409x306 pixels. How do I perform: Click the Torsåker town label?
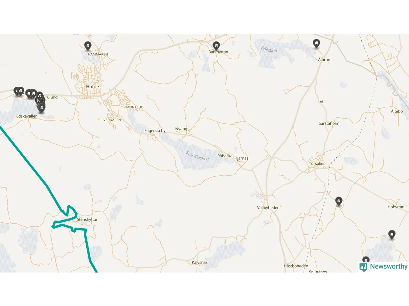point(317,164)
